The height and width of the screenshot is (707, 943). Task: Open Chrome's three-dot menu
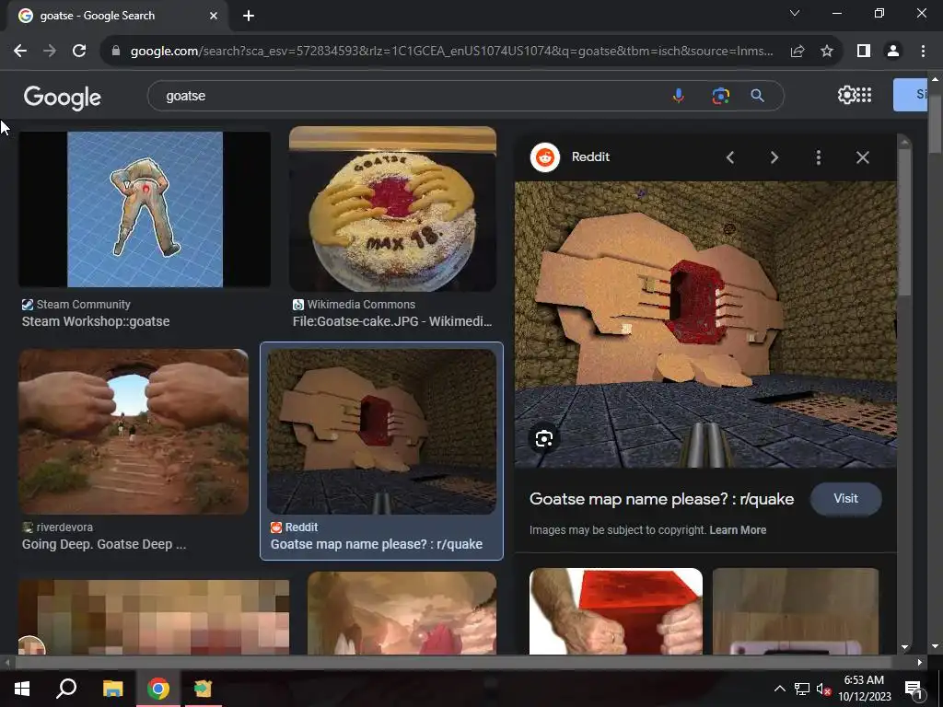[923, 52]
